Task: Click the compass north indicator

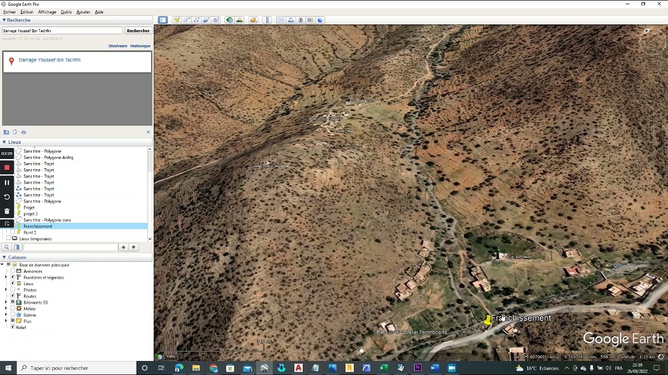Action: (x=646, y=31)
